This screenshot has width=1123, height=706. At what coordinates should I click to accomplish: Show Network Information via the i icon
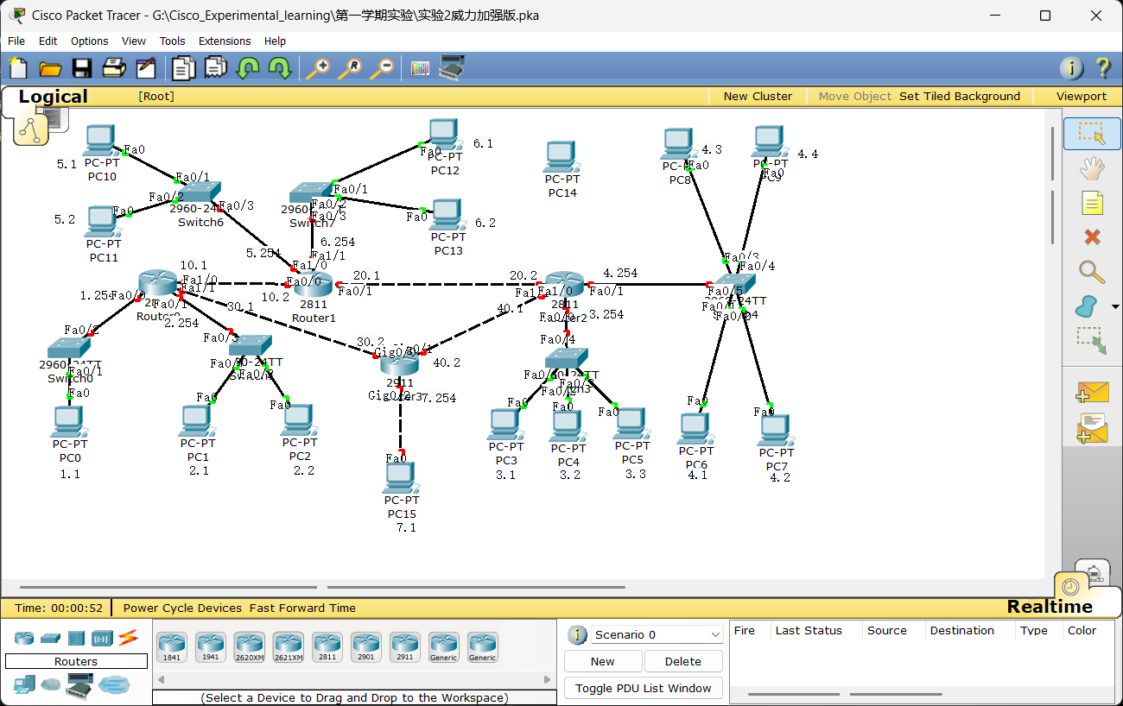tap(1071, 68)
